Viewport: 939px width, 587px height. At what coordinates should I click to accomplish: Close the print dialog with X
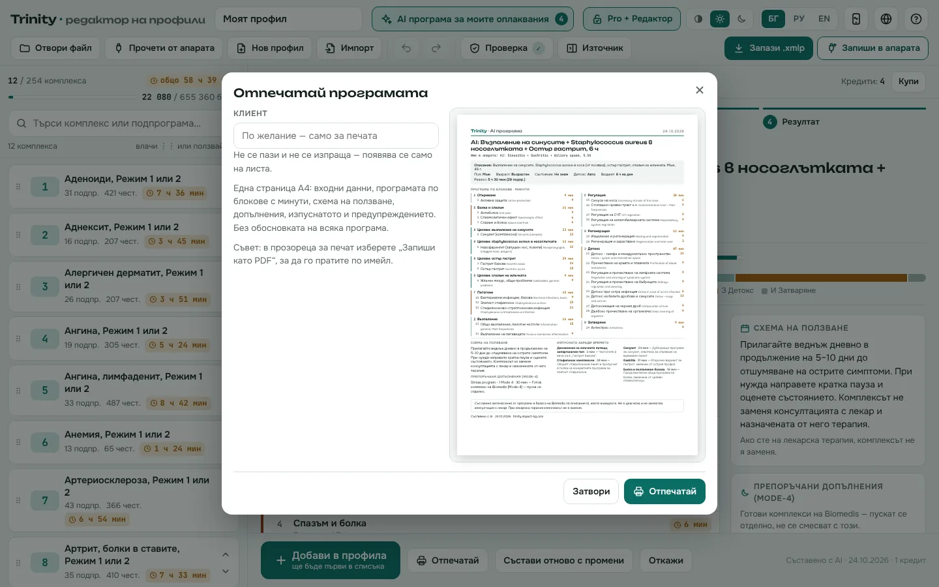pyautogui.click(x=700, y=90)
